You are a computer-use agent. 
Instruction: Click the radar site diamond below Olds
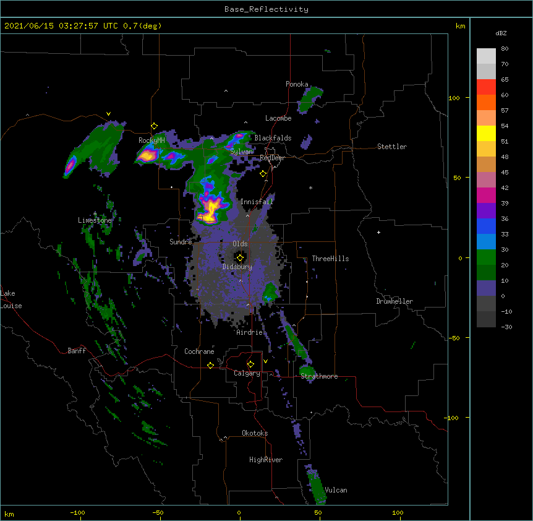pyautogui.click(x=240, y=258)
